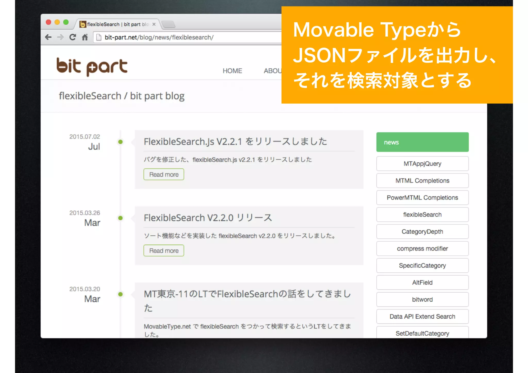Click the green maximize window button
Screen dimensions: 528x373
click(x=66, y=22)
